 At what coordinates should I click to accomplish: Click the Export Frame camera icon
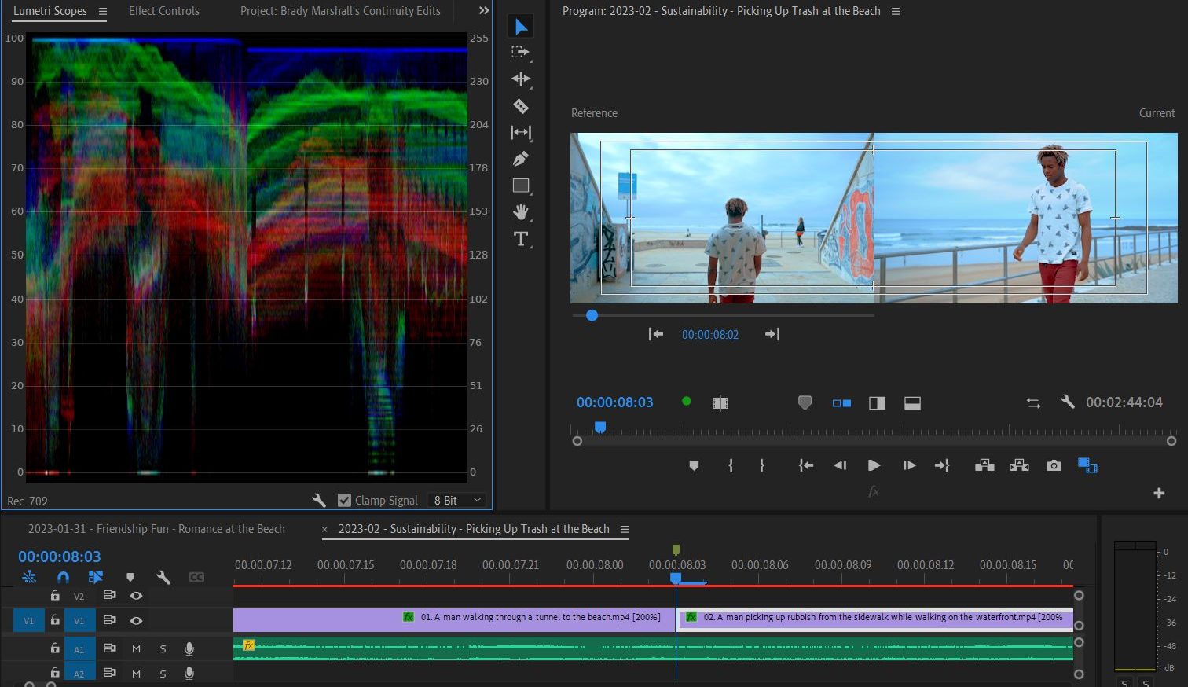[1054, 466]
